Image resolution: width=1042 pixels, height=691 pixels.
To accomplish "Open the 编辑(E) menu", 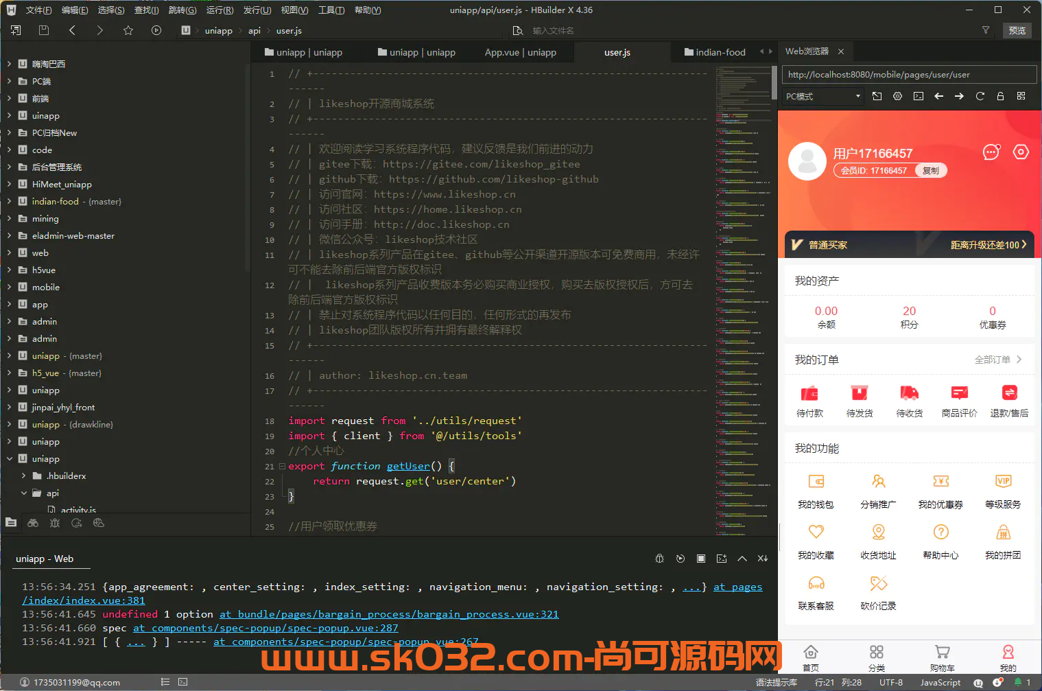I will point(75,10).
